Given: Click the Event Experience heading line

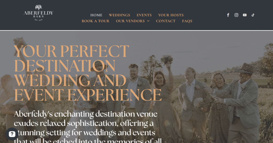Looking at the screenshot, I should 88,95.
